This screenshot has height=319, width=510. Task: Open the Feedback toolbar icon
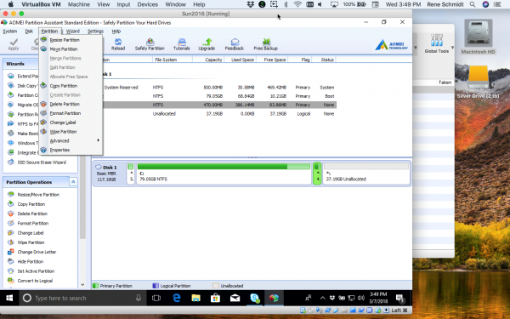[235, 44]
